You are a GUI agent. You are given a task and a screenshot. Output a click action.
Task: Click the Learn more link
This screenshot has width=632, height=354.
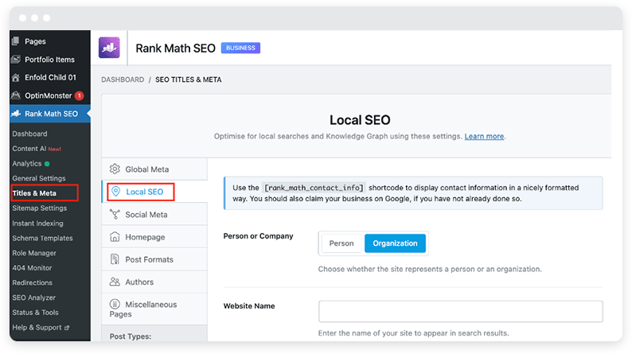pyautogui.click(x=484, y=137)
